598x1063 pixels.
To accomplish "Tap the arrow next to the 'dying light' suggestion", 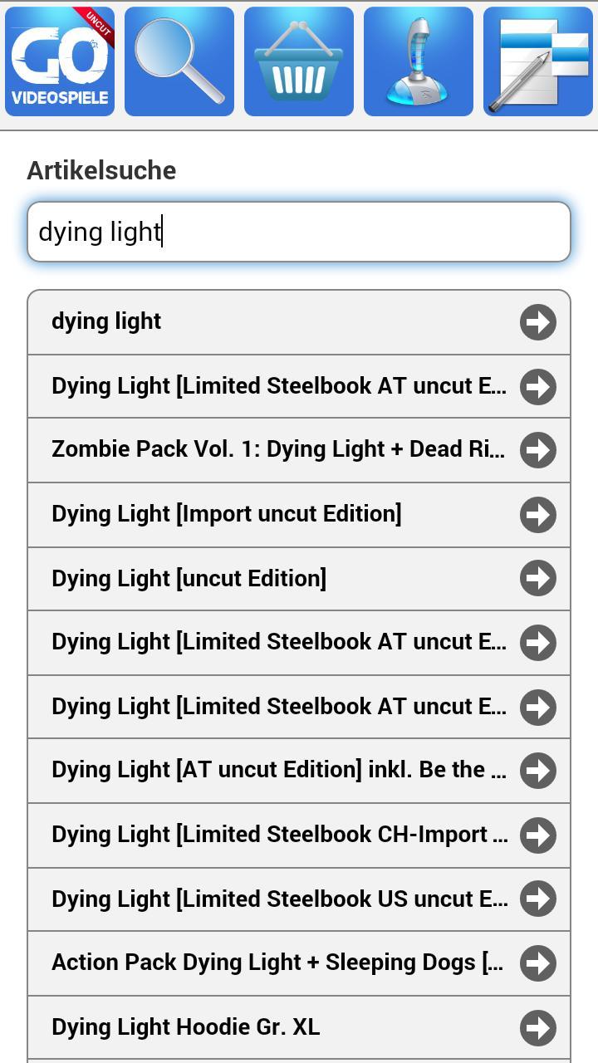I will [537, 321].
